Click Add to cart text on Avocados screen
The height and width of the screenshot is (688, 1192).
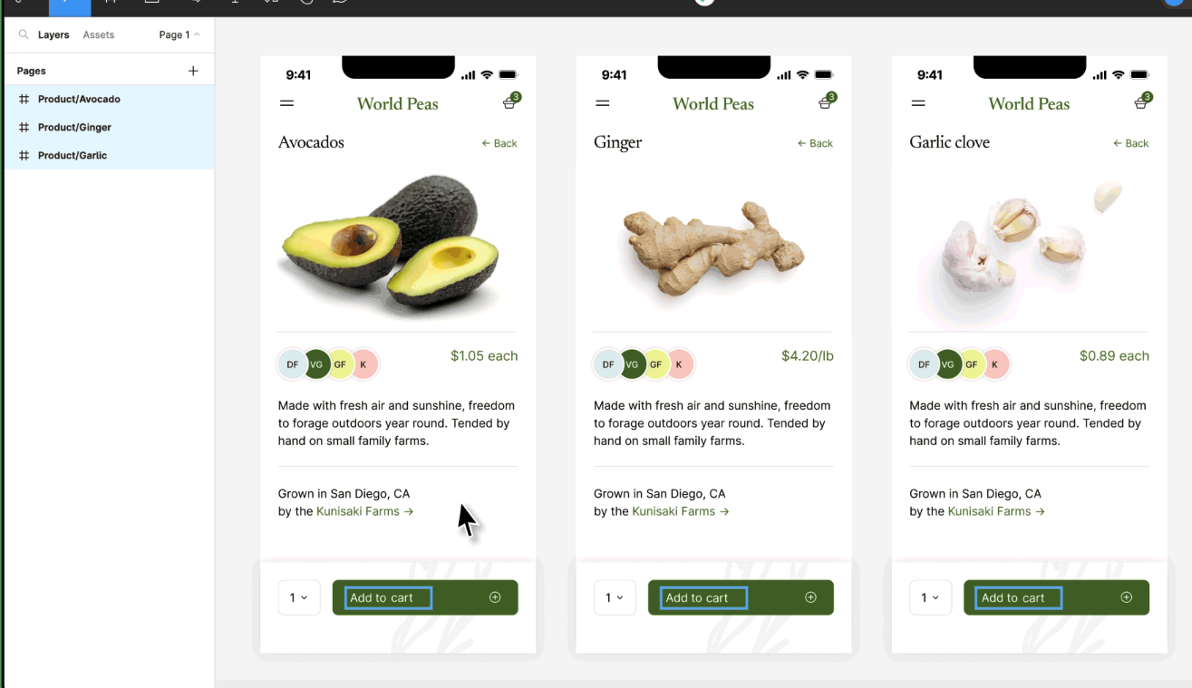coord(382,598)
